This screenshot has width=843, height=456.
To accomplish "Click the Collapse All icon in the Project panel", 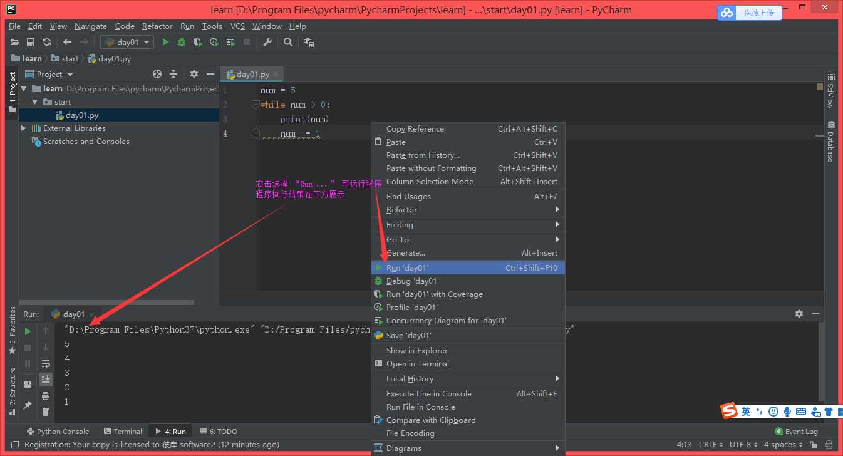I will 173,74.
